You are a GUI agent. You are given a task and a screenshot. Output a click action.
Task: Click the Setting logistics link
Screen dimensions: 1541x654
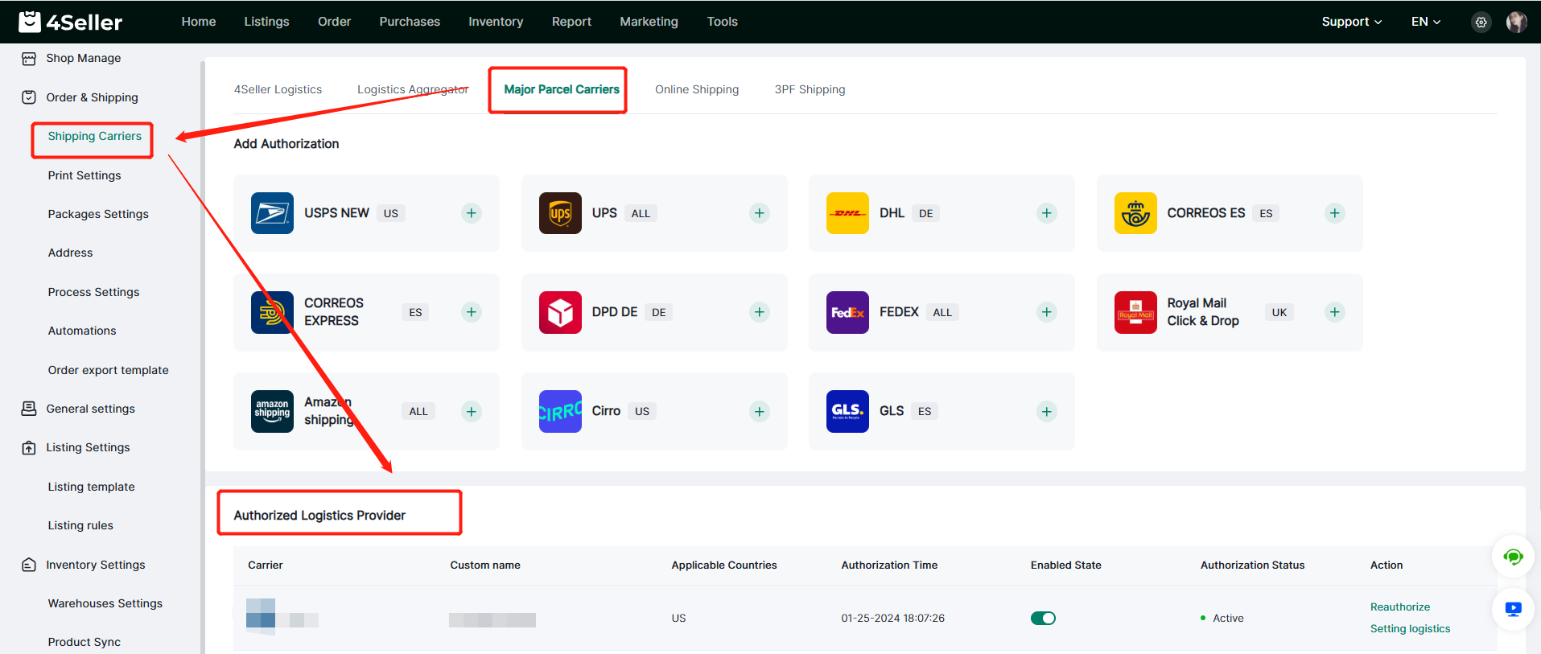point(1410,628)
